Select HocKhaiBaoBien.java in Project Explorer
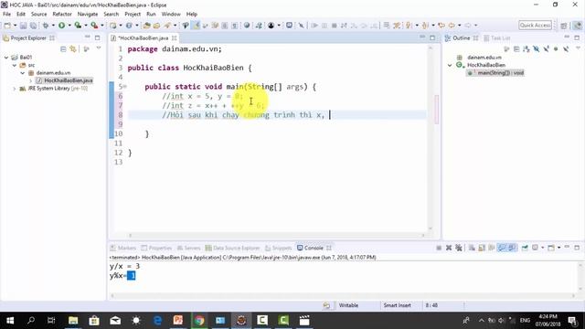Image resolution: width=585 pixels, height=329 pixels. click(x=65, y=80)
